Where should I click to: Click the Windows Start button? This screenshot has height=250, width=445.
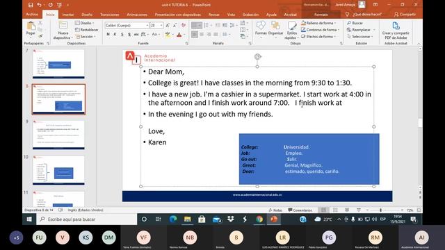[29, 219]
